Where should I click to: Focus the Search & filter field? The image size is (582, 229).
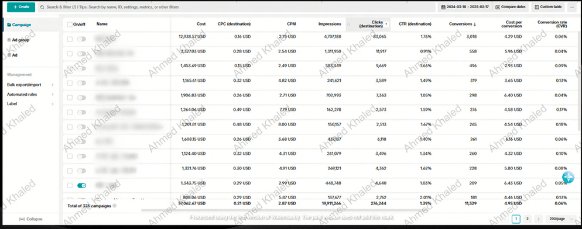237,7
